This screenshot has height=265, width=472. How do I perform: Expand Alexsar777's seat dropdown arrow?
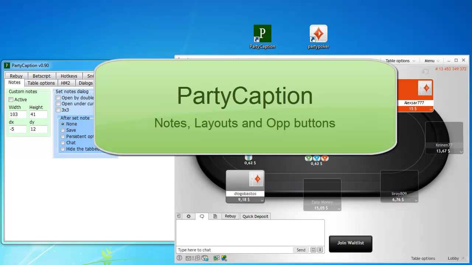click(x=431, y=110)
